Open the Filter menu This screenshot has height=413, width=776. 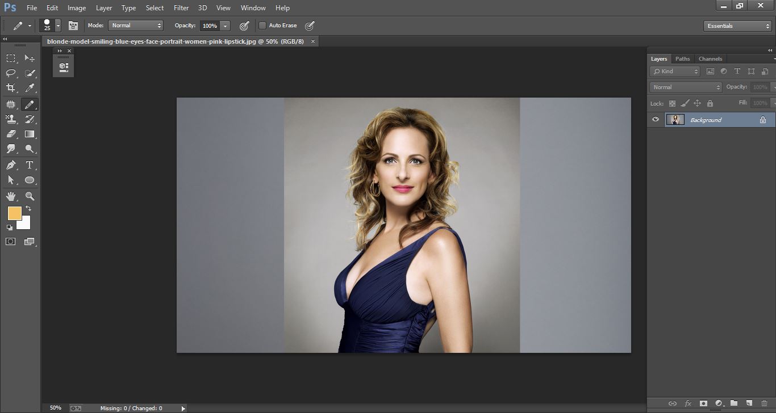pyautogui.click(x=181, y=7)
